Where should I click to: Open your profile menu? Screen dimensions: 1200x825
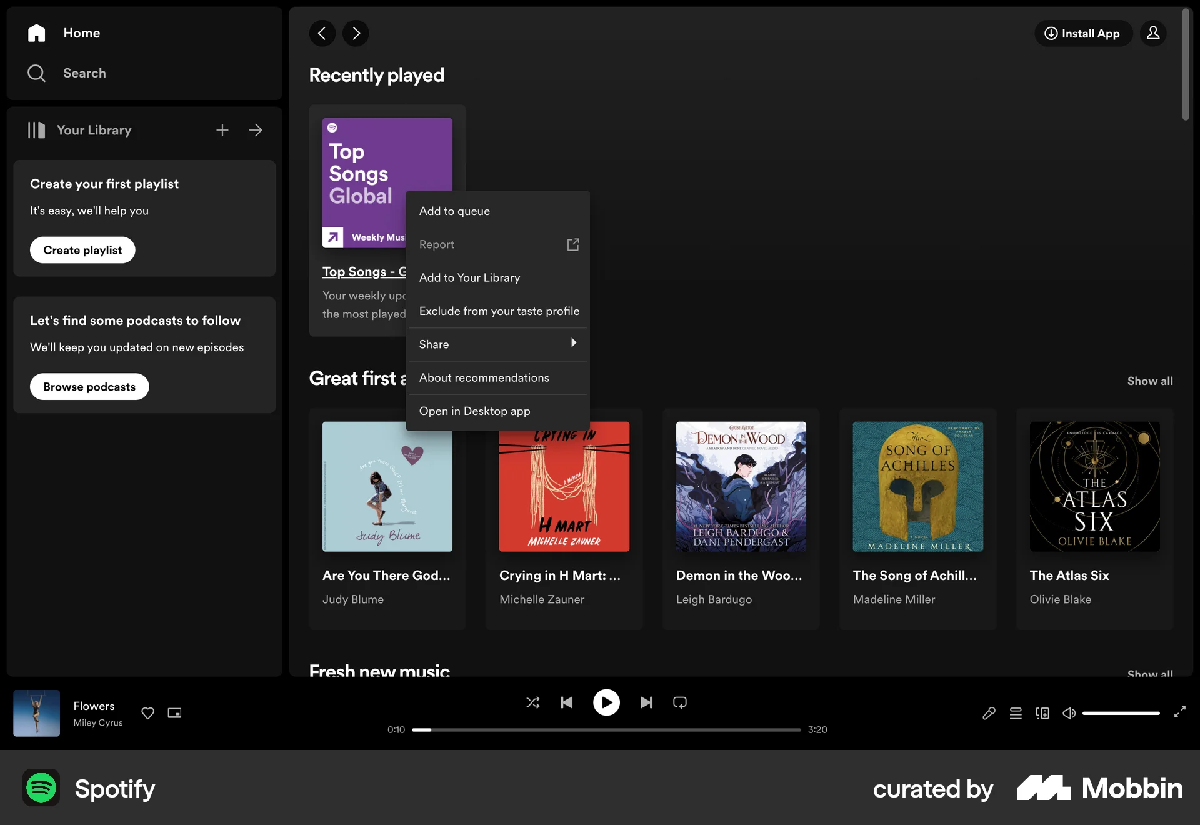pos(1153,33)
